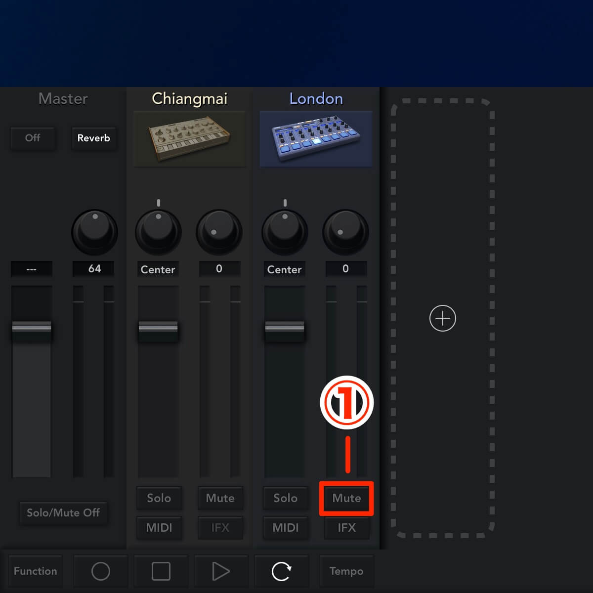Open MIDI settings for Chiangmai track
This screenshot has height=593, width=593.
159,528
